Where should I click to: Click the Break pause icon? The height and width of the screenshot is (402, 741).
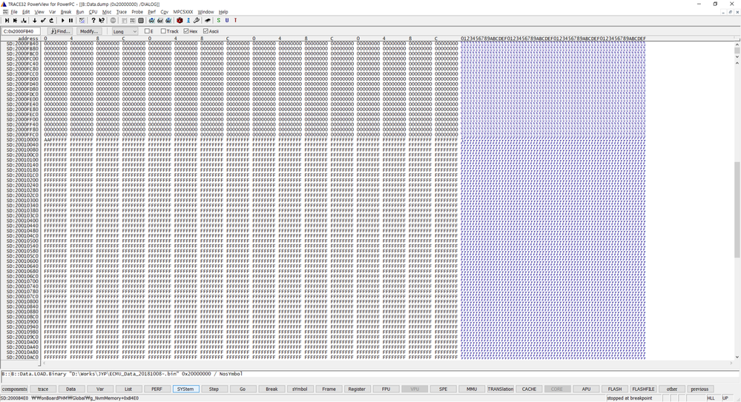click(71, 20)
